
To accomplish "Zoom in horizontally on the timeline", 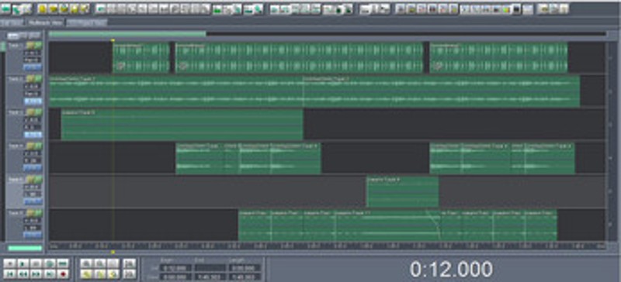I will [x=87, y=263].
